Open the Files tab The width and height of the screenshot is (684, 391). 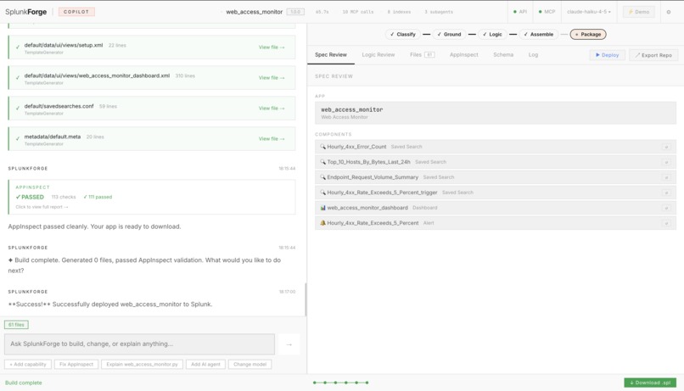(x=422, y=55)
